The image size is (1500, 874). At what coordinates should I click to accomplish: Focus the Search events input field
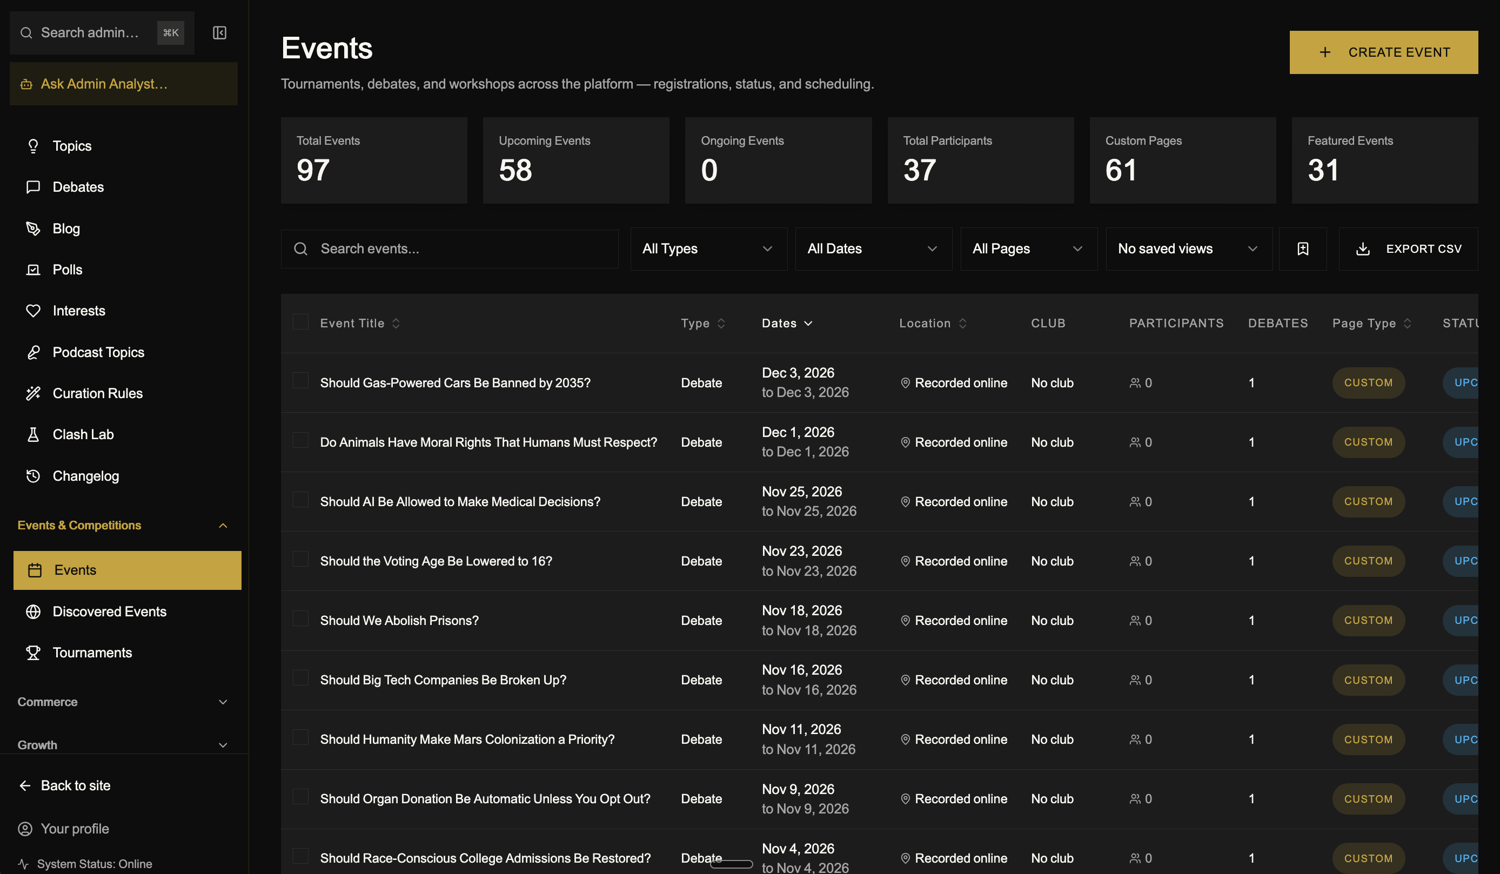click(x=450, y=248)
